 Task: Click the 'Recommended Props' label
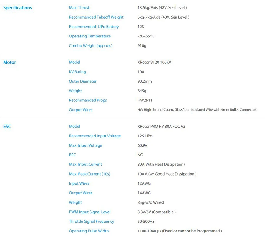pyautogui.click(x=88, y=100)
